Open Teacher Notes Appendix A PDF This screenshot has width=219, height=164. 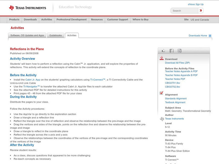click(181, 71)
